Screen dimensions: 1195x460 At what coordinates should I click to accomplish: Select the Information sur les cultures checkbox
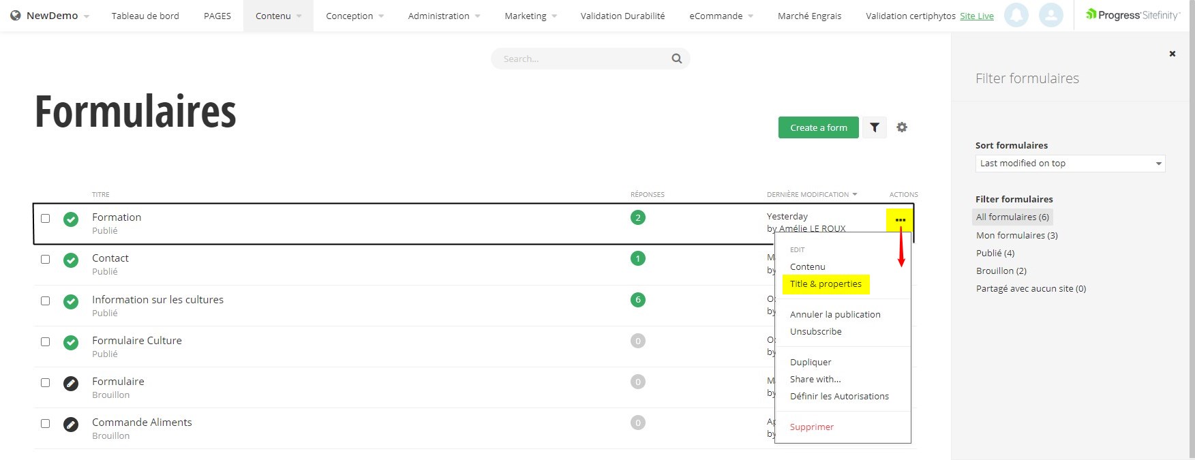(46, 301)
